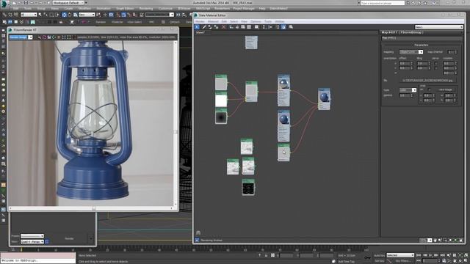This screenshot has height=264, width=470.
Task: Click Zoom Extents icon in Slate navigation bar
Action: [450, 240]
